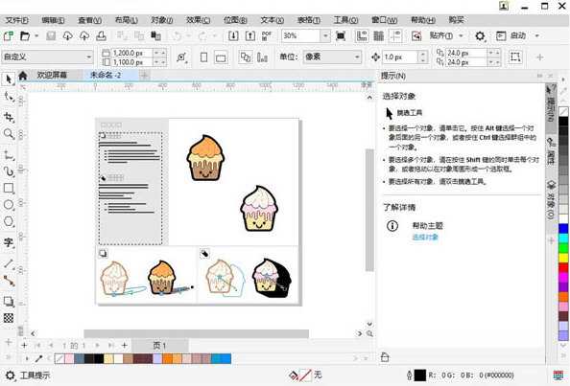Image resolution: width=570 pixels, height=386 pixels.
Task: Add a new document tab with plus
Action: pos(144,76)
